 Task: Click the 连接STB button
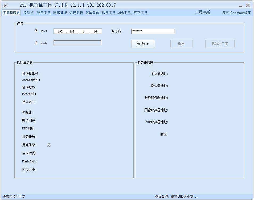point(143,44)
